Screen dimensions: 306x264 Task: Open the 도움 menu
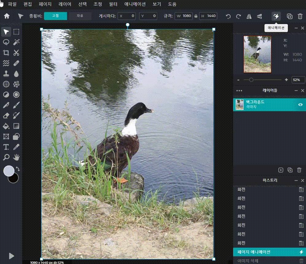[x=172, y=4]
